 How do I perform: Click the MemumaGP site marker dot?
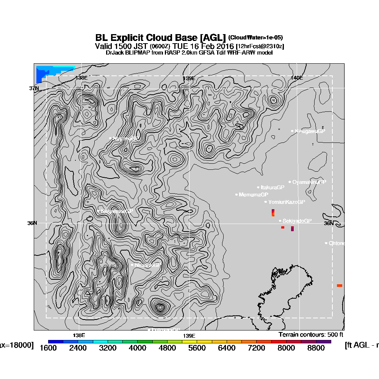[236, 194]
